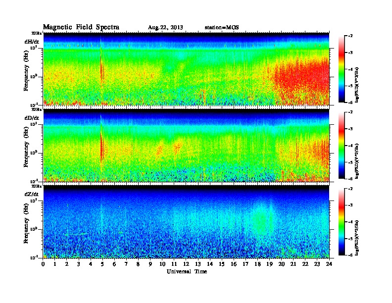This screenshot has width=392, height=303.
Task: Click hour tick label "20" on time axis
Action: (x=281, y=264)
